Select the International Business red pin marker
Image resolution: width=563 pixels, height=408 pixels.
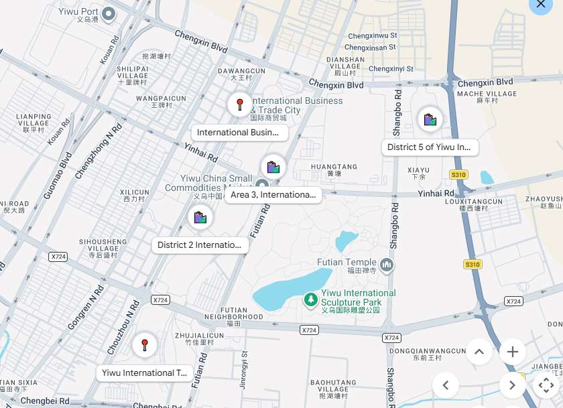pos(240,105)
